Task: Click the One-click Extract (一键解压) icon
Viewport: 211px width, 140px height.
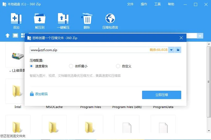Action: click(63, 19)
